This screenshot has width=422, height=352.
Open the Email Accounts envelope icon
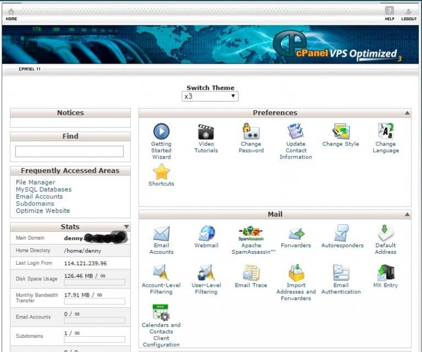point(161,233)
